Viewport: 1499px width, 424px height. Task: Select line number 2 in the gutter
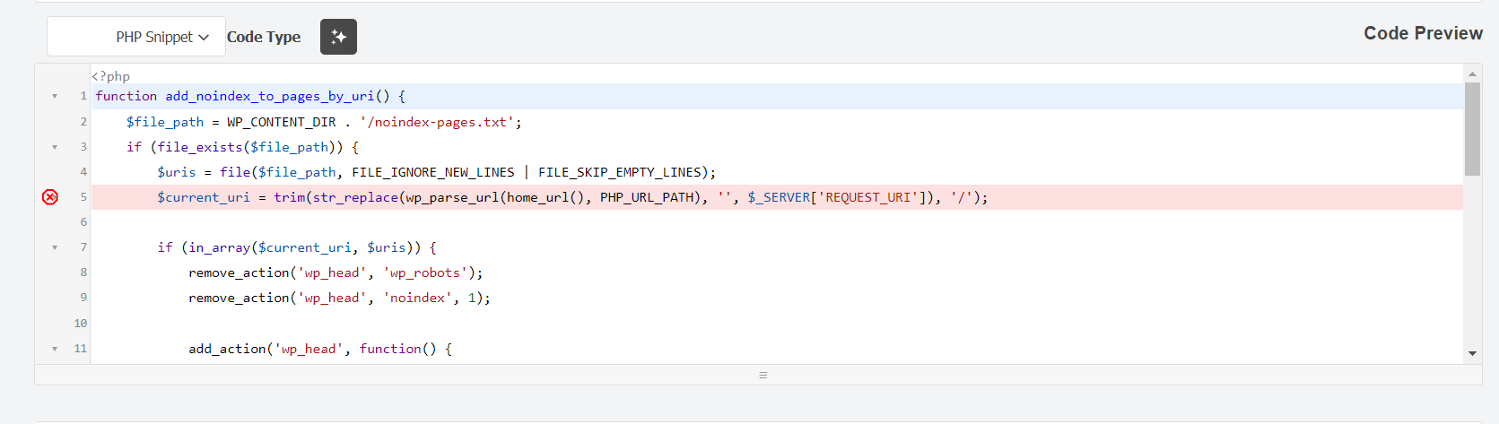coord(83,122)
